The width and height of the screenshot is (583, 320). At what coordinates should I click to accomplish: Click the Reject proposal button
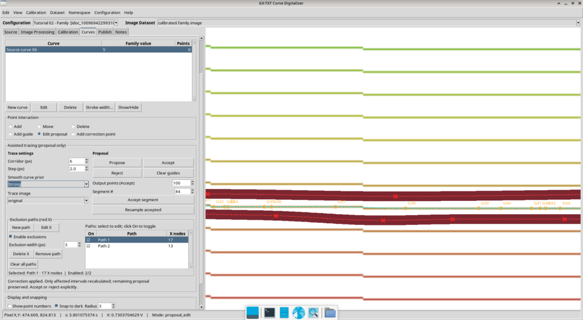click(117, 173)
